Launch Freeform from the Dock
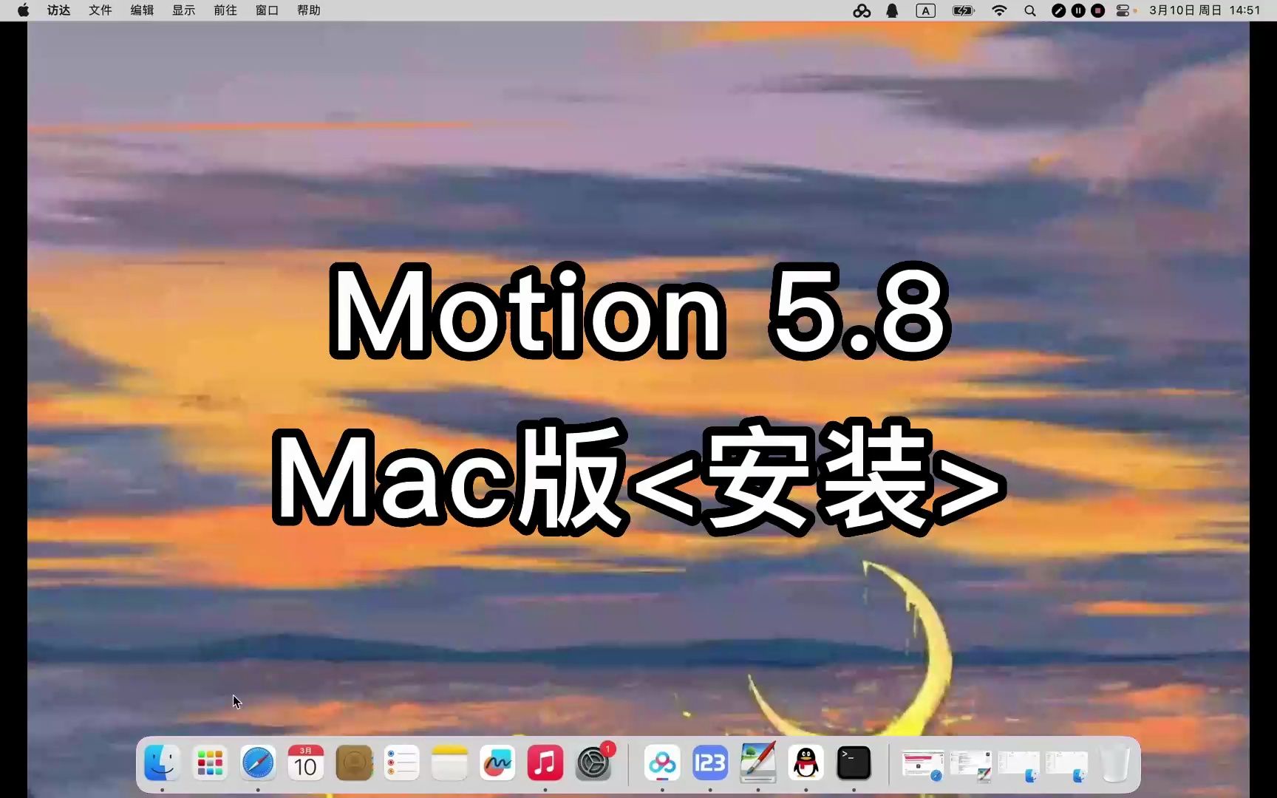 click(x=497, y=763)
